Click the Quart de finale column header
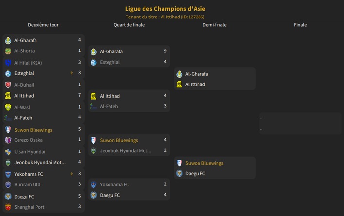Image resolution: width=344 pixels, height=216 pixels. pyautogui.click(x=129, y=25)
